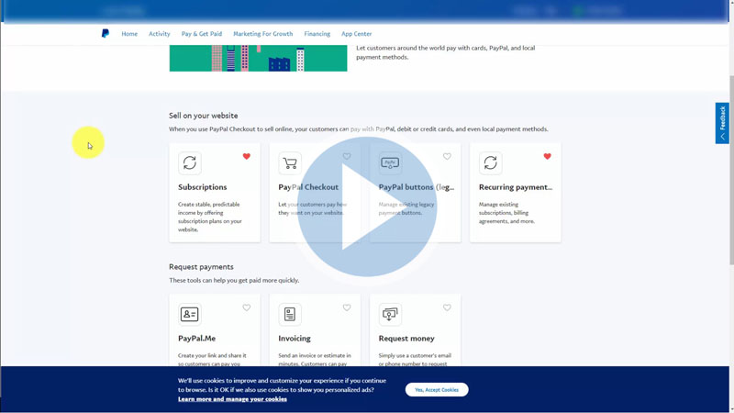Open Learn more and manage your cookies

tap(232, 399)
